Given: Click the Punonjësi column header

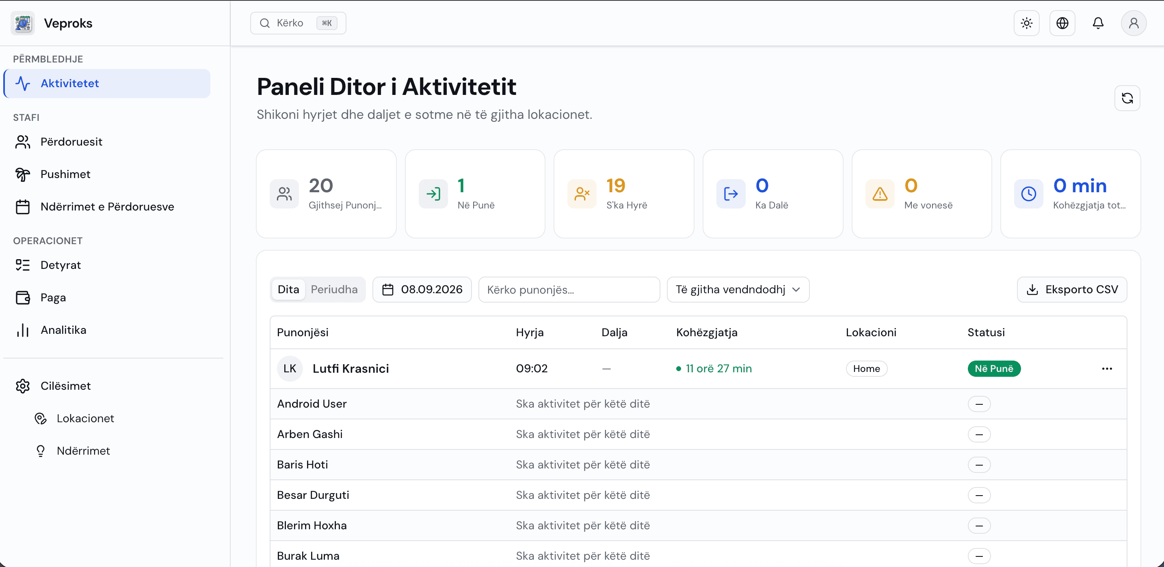Looking at the screenshot, I should [303, 333].
